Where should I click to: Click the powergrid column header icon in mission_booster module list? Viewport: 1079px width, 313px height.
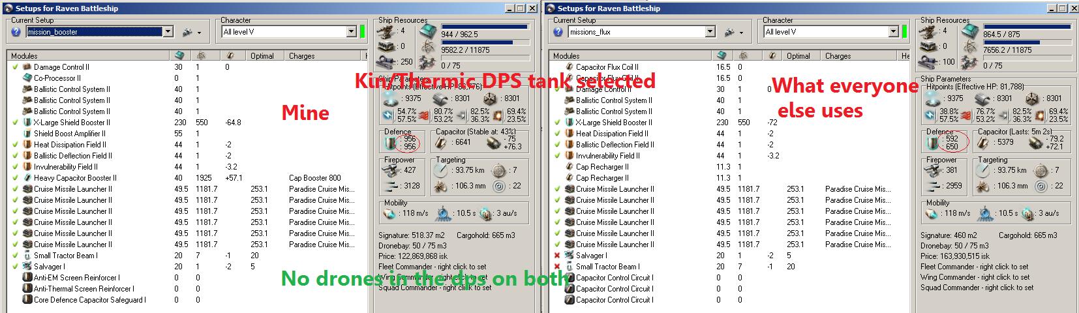click(x=202, y=55)
